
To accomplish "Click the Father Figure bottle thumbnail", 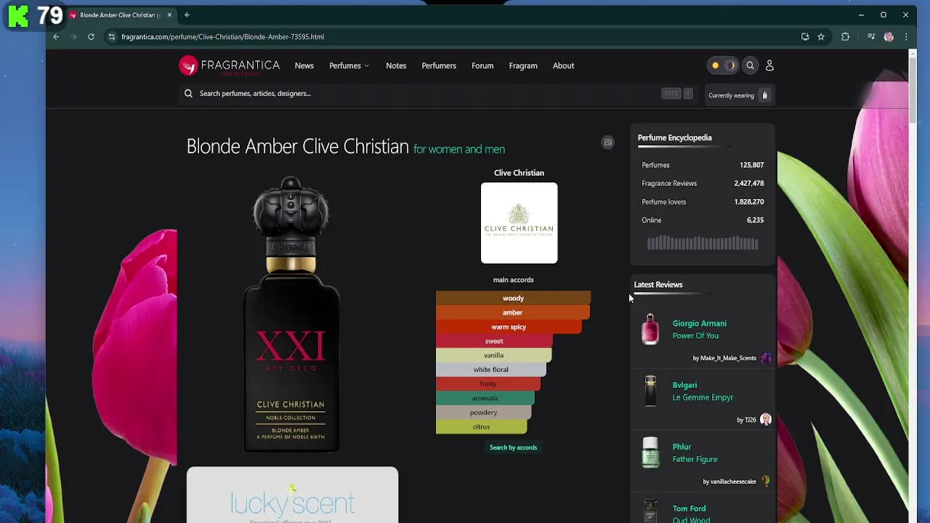I will [x=650, y=453].
